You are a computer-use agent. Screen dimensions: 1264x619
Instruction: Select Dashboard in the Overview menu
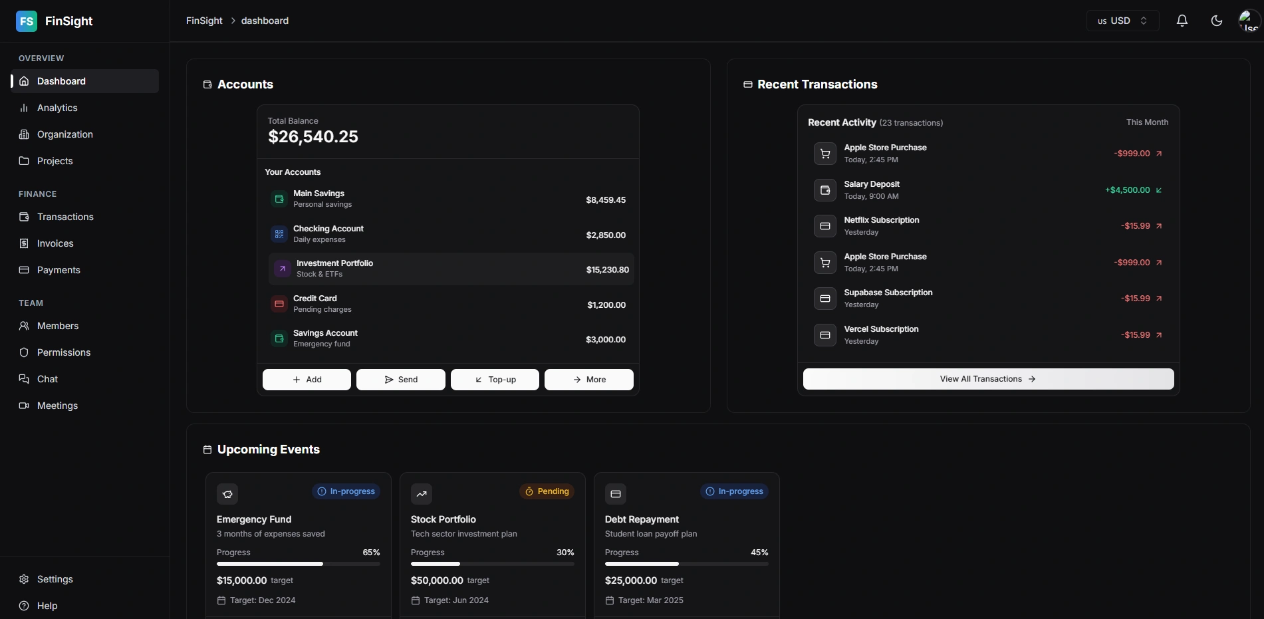pyautogui.click(x=61, y=81)
